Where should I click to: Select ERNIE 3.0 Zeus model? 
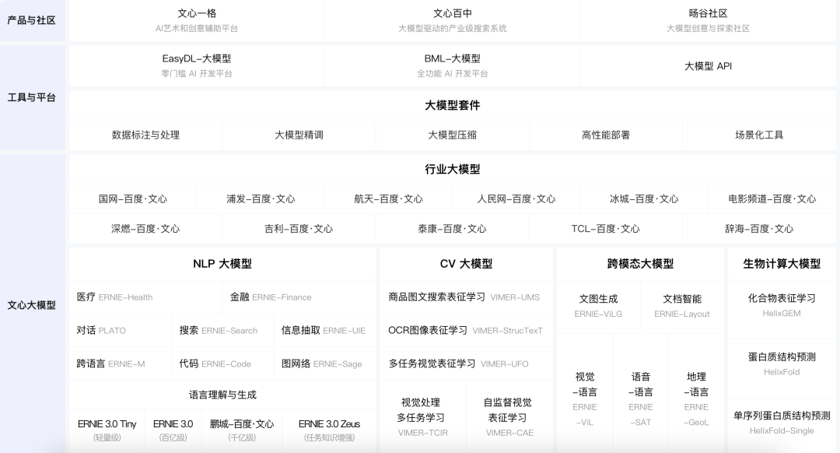pos(329,430)
